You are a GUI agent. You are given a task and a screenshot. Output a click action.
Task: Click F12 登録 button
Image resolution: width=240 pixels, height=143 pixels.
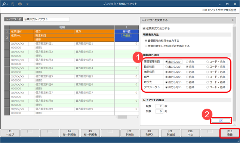[x=230, y=133]
